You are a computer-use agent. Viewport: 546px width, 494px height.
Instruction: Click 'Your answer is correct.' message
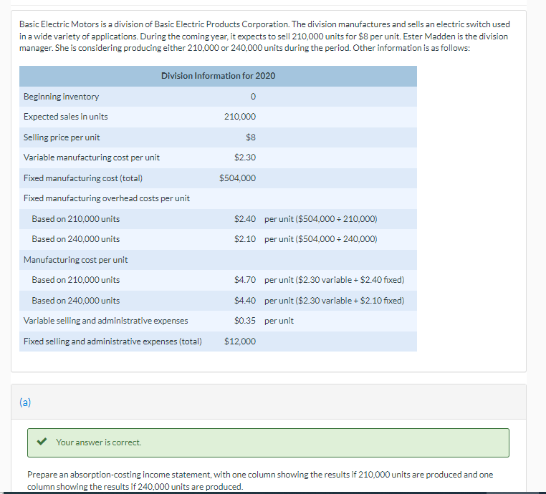(x=99, y=442)
